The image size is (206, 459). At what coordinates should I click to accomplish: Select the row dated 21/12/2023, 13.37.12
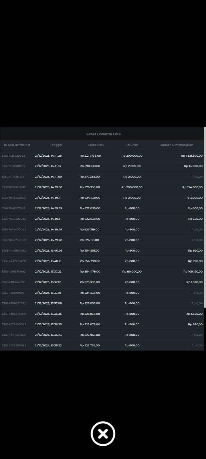click(48, 282)
